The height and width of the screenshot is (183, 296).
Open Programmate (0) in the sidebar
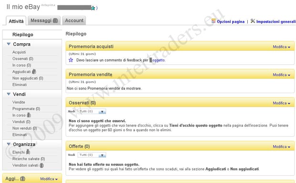click(26, 109)
